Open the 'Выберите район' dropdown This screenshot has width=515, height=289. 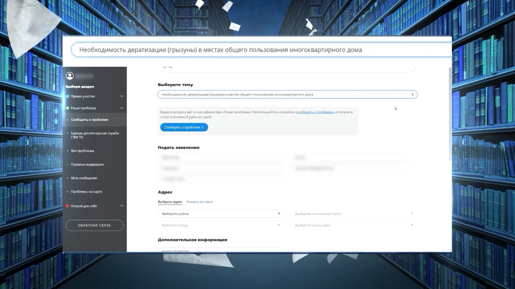click(220, 214)
